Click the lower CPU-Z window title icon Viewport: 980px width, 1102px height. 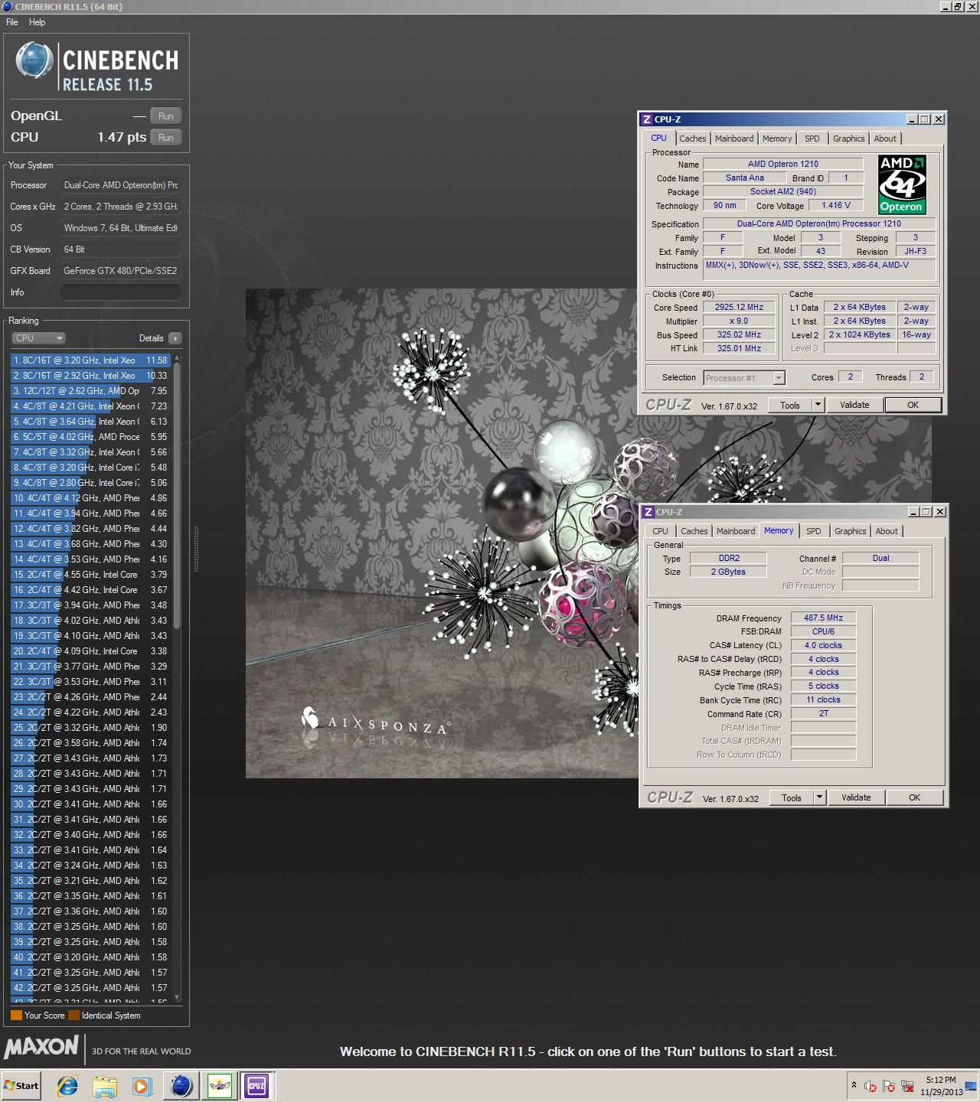point(648,512)
